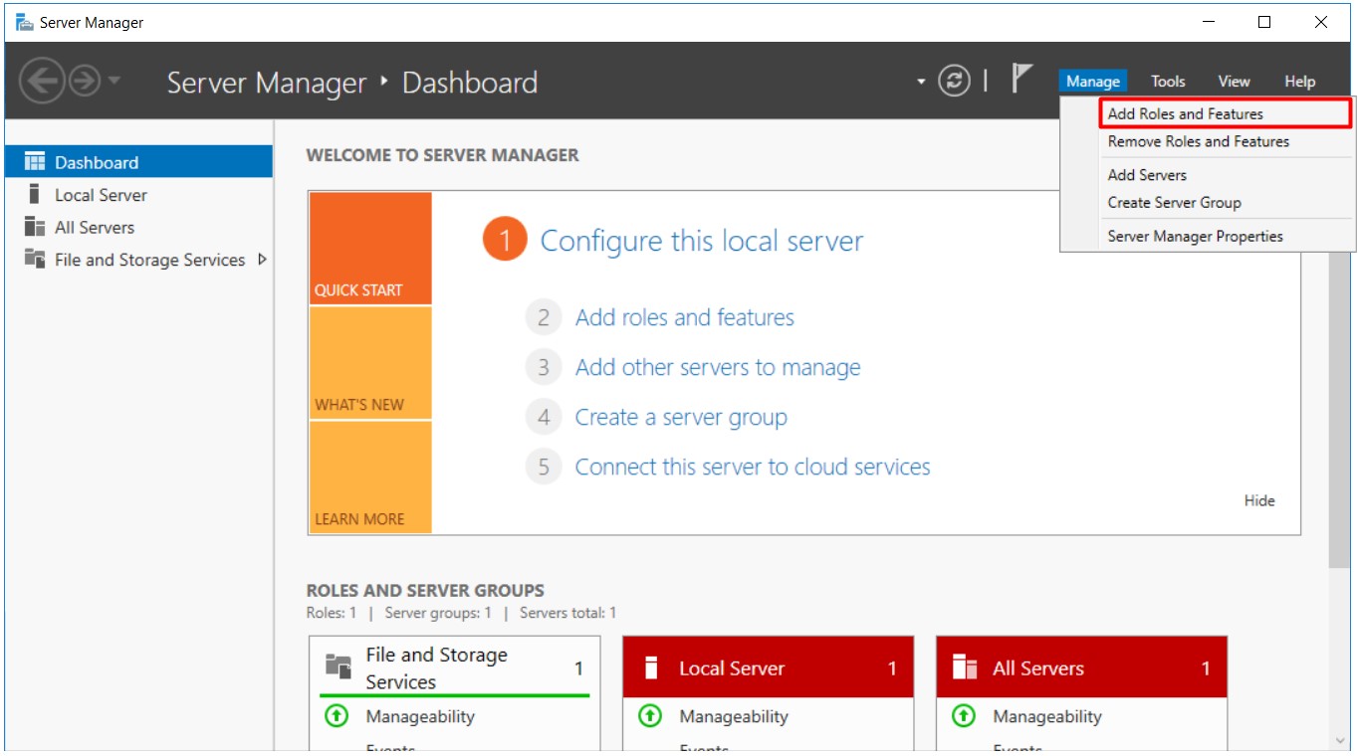1358x756 pixels.
Task: Click Manageability under Local Server tile
Action: click(x=734, y=716)
